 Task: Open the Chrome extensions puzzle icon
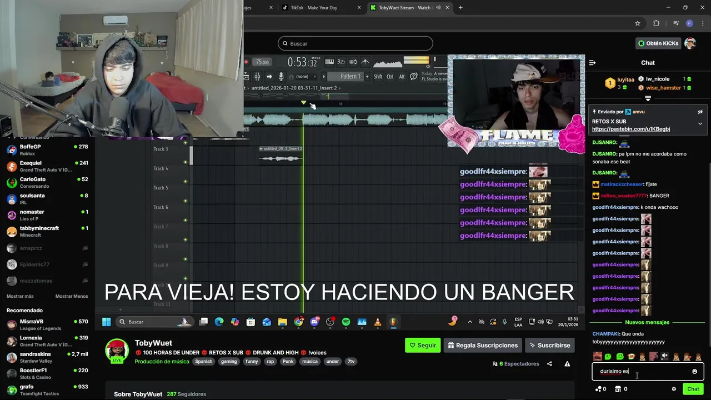coord(657,23)
